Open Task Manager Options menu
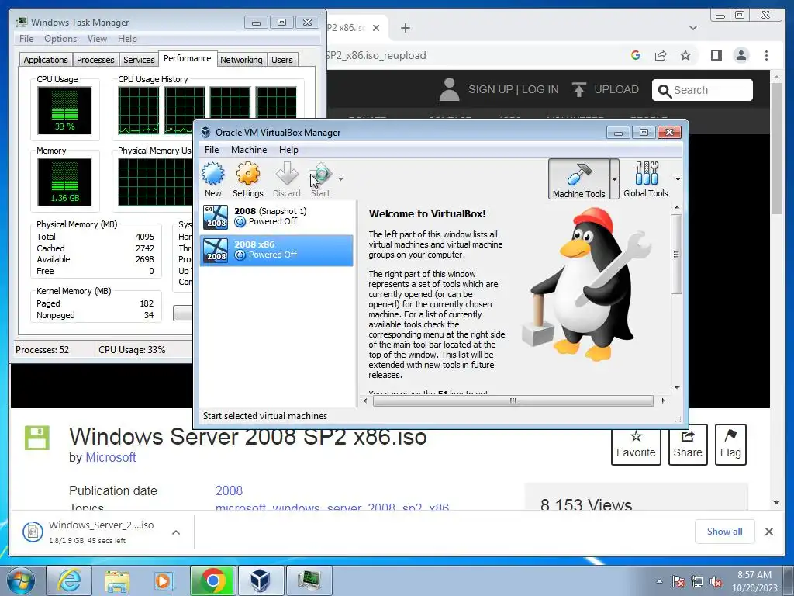This screenshot has height=596, width=794. coord(60,39)
